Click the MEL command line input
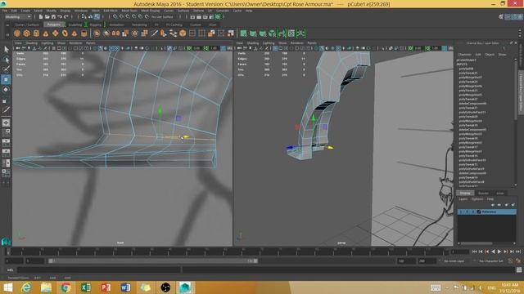This screenshot has height=294, width=524. (99, 270)
